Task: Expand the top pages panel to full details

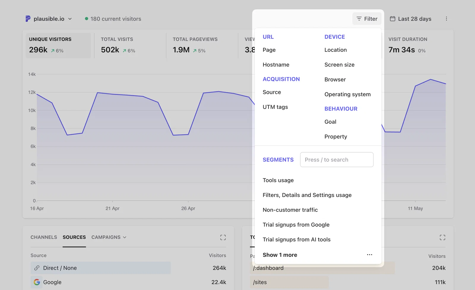Action: tap(442, 237)
